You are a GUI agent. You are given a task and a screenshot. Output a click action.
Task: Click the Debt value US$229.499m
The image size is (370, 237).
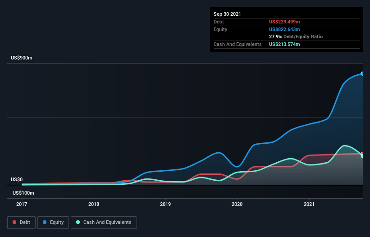coord(284,22)
